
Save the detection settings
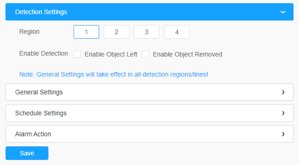point(27,153)
